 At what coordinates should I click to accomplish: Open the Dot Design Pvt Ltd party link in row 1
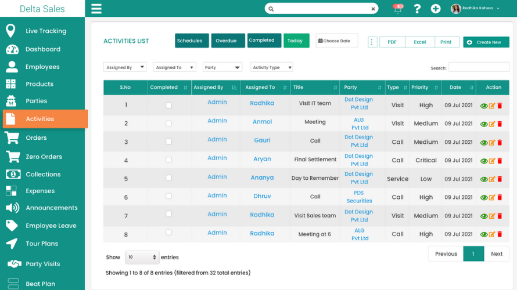click(x=358, y=103)
